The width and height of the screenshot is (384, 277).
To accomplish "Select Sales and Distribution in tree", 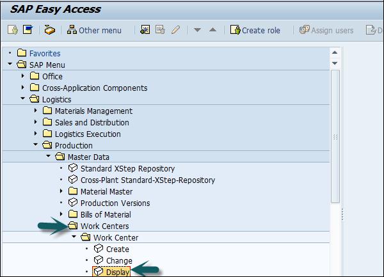I will click(92, 122).
